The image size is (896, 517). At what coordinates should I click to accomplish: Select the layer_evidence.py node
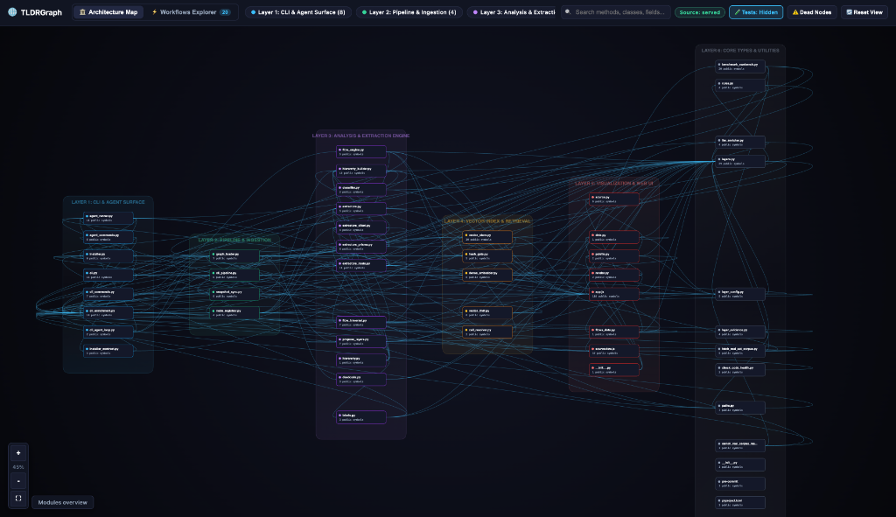click(740, 332)
